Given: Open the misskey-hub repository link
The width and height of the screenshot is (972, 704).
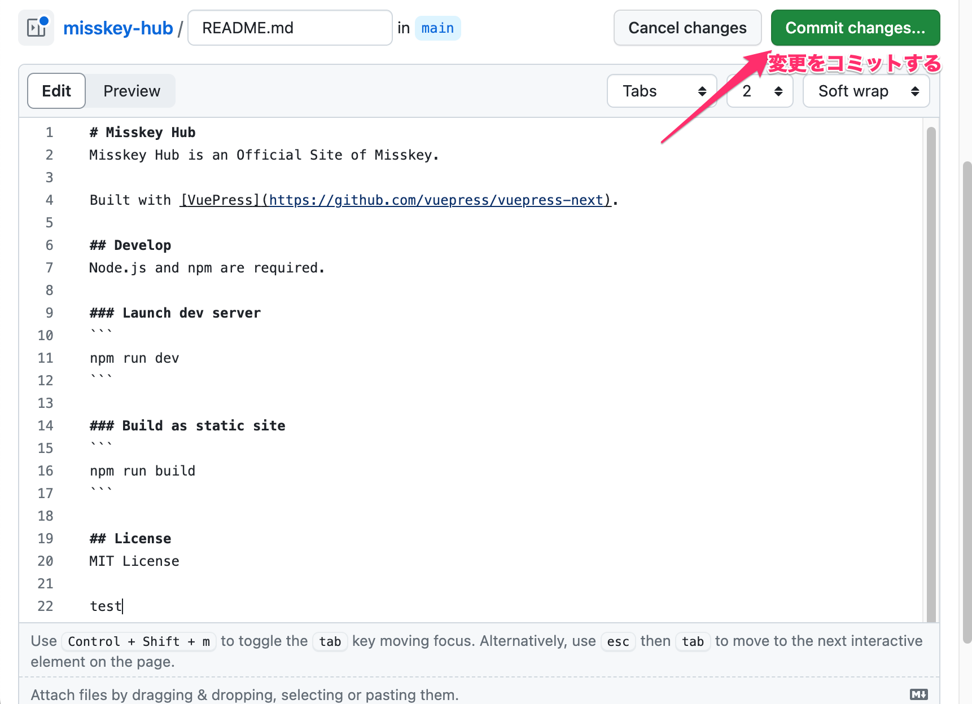Looking at the screenshot, I should coord(118,28).
